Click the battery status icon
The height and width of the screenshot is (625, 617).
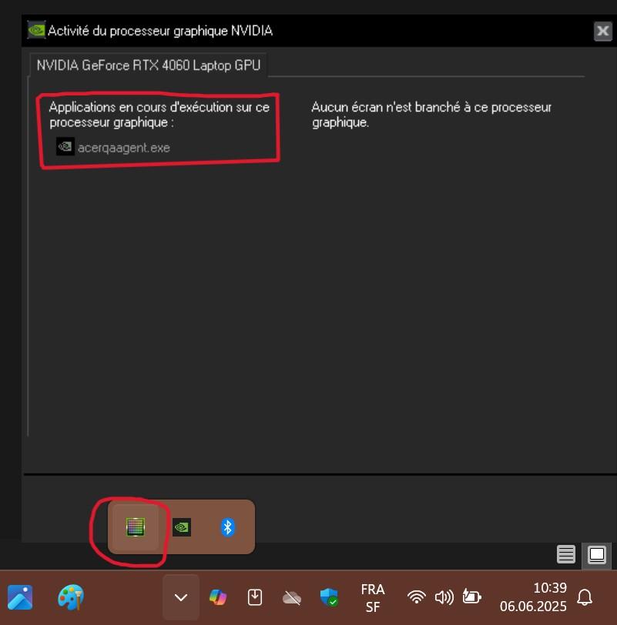472,597
